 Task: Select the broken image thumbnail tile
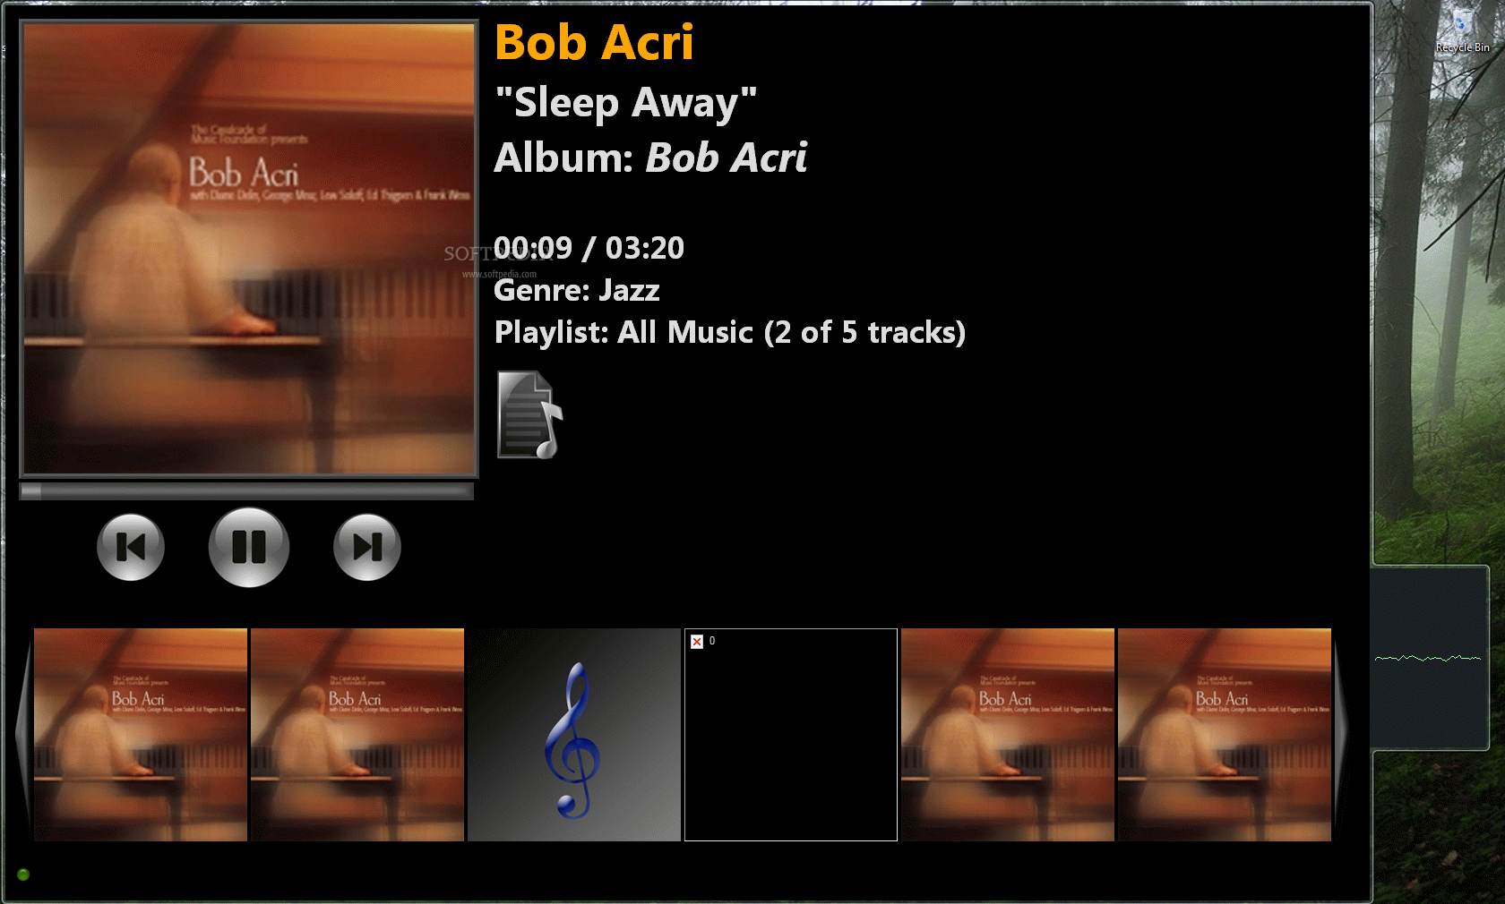click(x=791, y=735)
